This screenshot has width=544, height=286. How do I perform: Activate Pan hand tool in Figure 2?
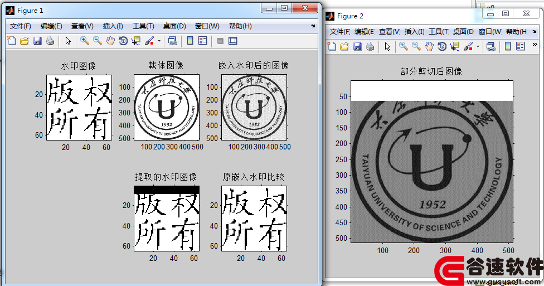pyautogui.click(x=429, y=46)
